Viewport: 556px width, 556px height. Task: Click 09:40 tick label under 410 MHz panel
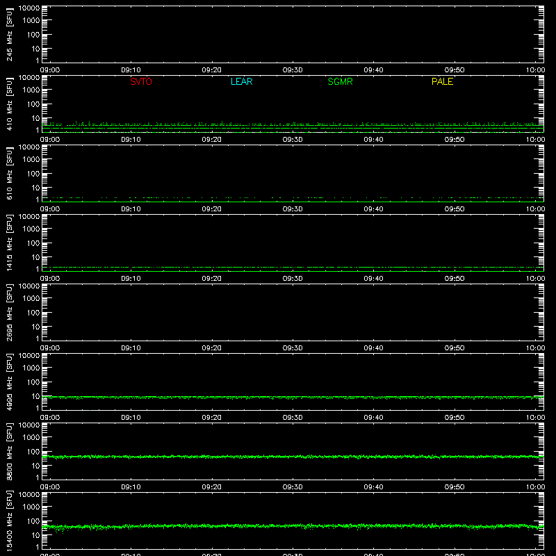tap(373, 140)
